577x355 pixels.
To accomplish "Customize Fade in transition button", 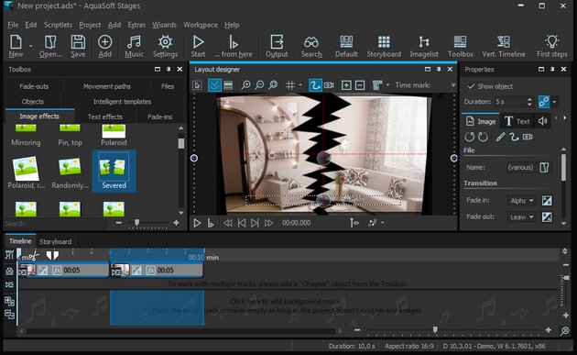I will pos(547,201).
